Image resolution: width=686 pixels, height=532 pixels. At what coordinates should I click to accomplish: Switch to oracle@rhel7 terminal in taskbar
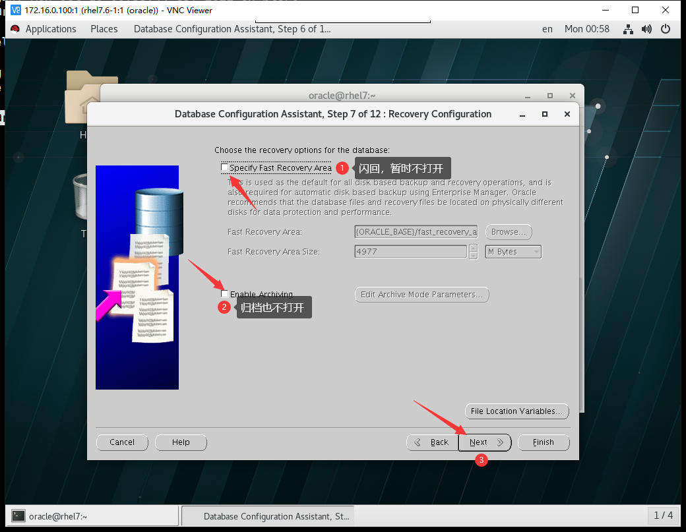click(x=92, y=516)
